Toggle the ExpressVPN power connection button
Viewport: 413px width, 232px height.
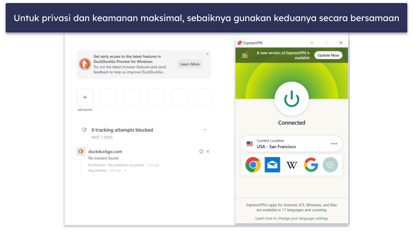coord(292,99)
